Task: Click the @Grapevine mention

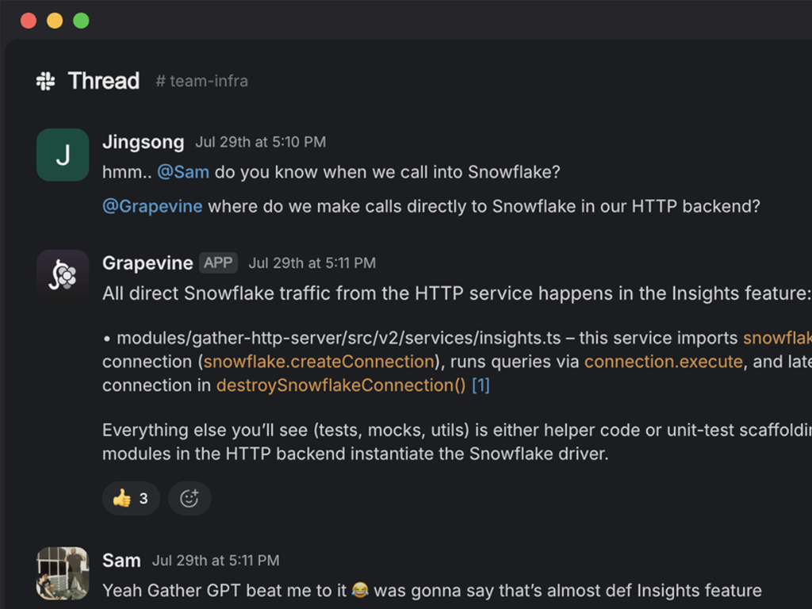Action: click(x=152, y=206)
